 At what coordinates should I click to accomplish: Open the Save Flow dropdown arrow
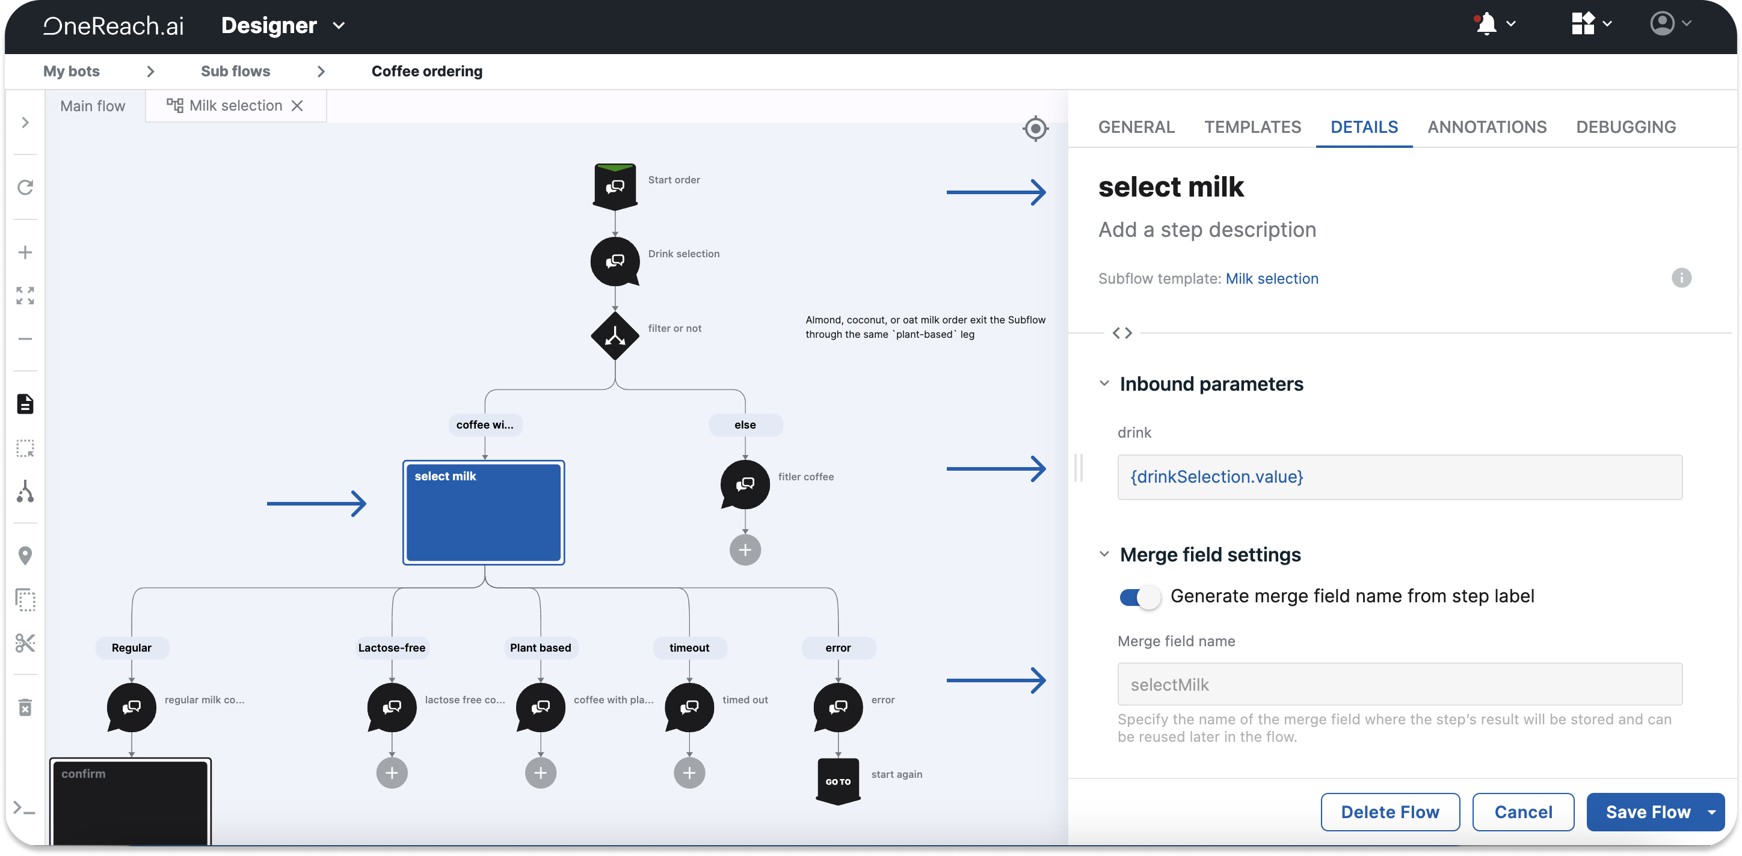1711,812
